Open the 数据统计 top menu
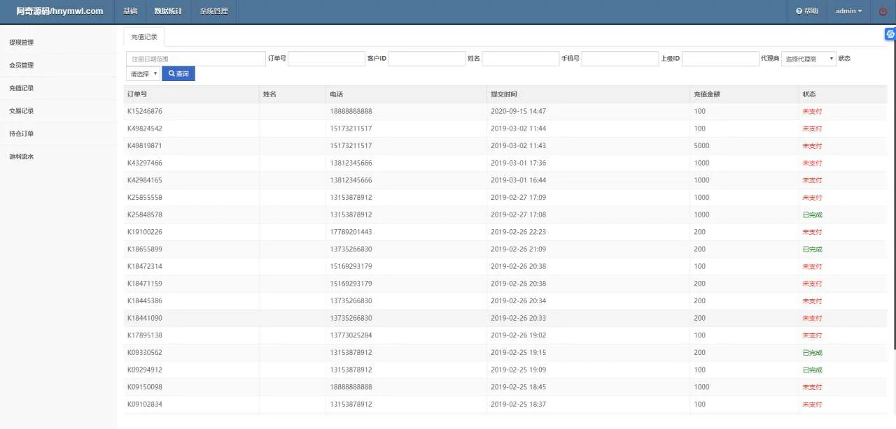The width and height of the screenshot is (896, 429). tap(168, 11)
